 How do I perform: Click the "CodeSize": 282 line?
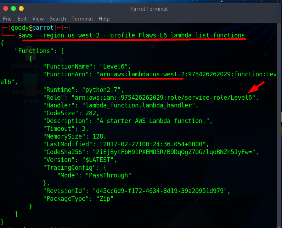[71, 113]
